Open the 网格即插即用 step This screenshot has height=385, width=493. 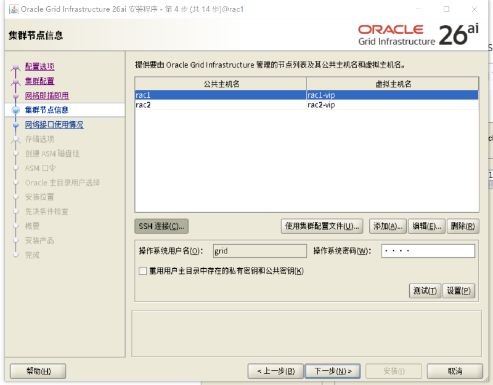click(47, 96)
